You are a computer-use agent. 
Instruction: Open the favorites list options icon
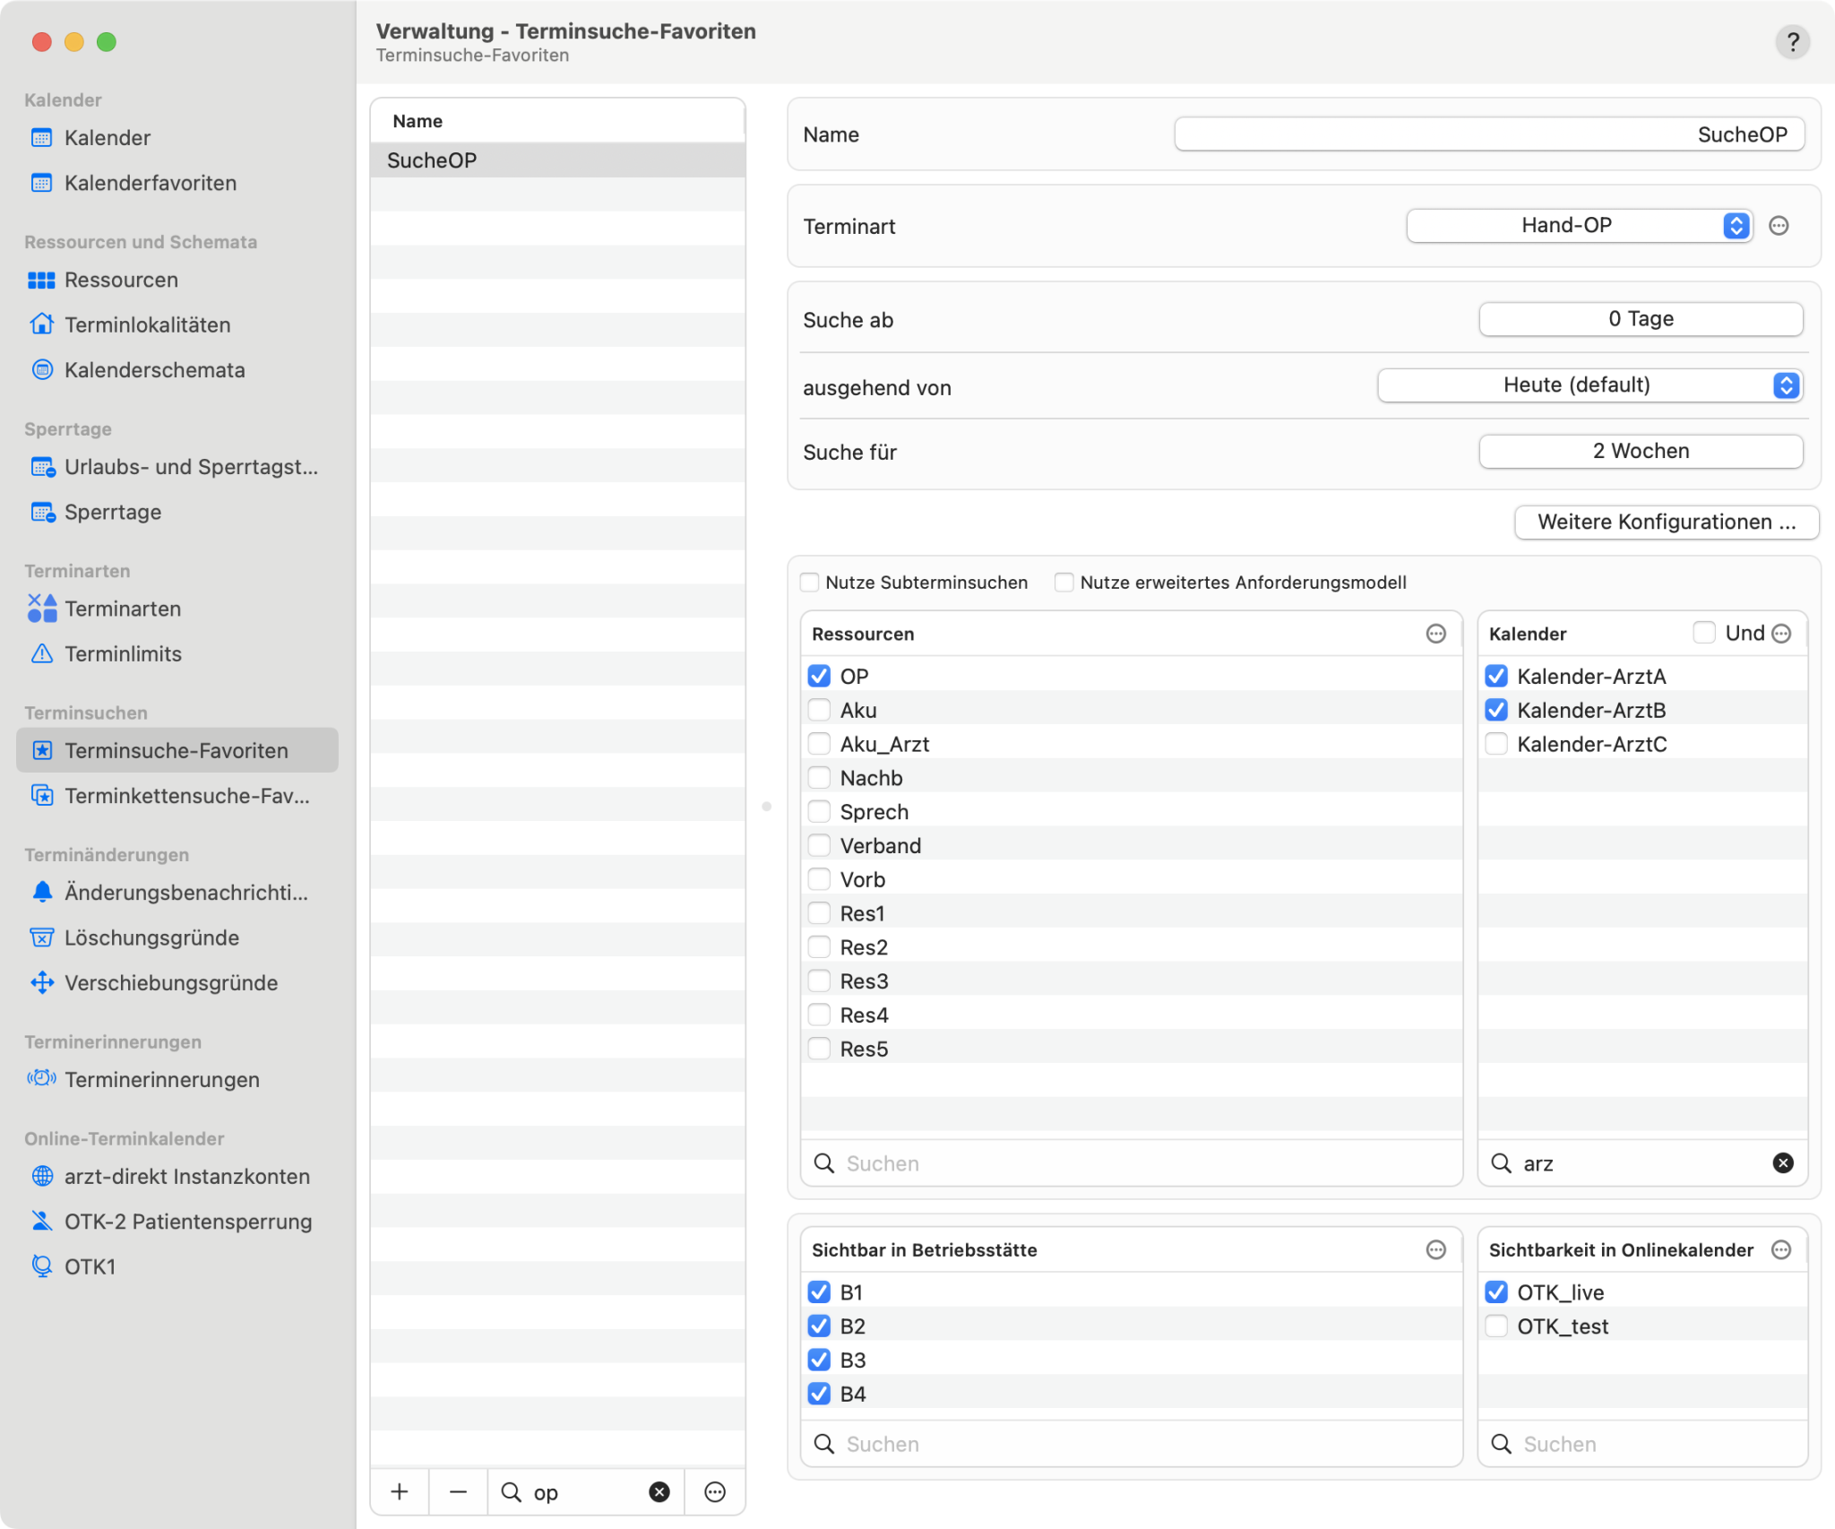(715, 1491)
